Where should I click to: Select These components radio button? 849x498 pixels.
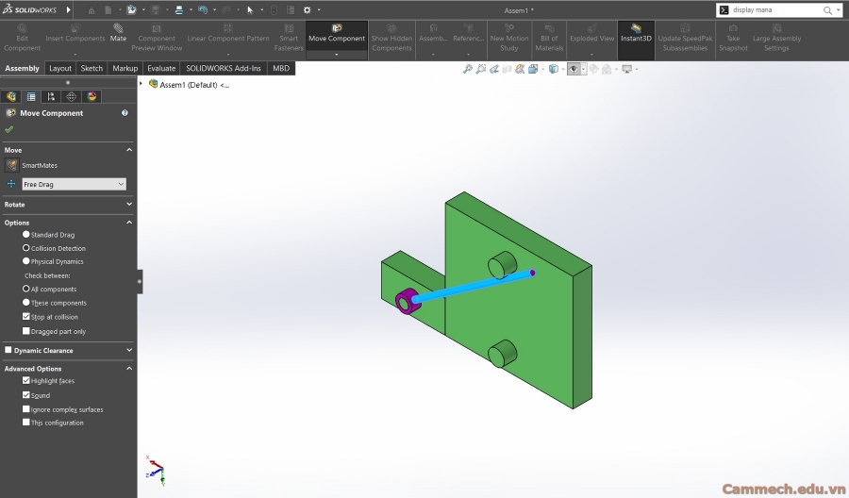(x=26, y=303)
